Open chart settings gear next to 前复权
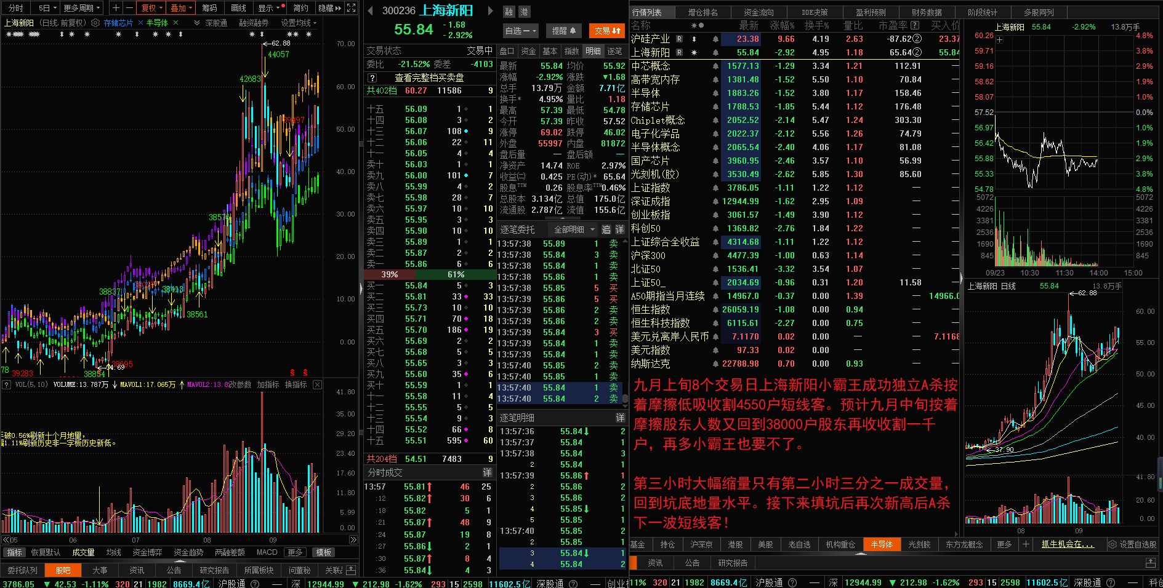The image size is (1163, 588). 95,23
